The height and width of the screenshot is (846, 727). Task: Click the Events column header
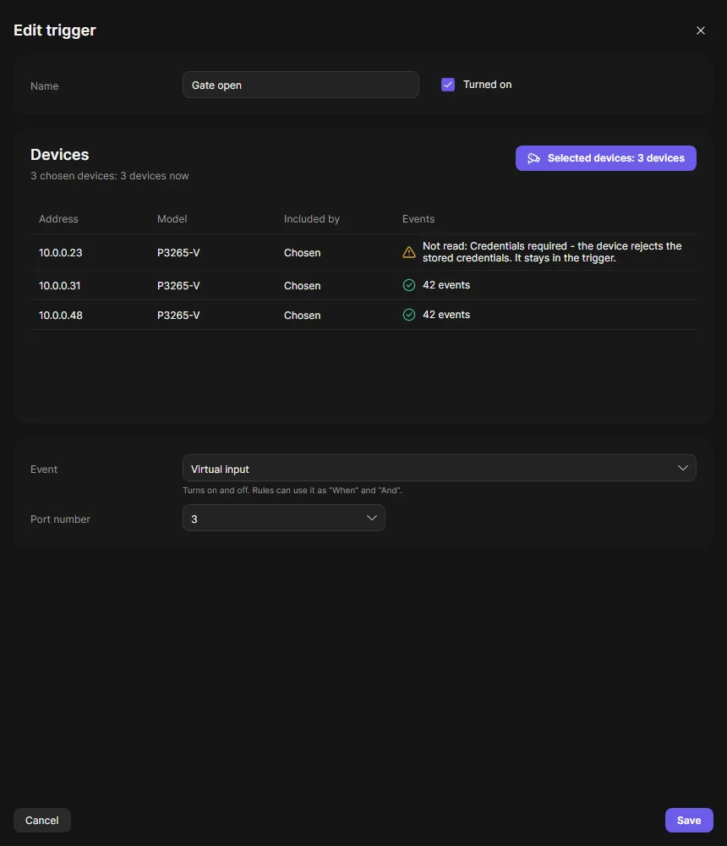[x=418, y=219]
